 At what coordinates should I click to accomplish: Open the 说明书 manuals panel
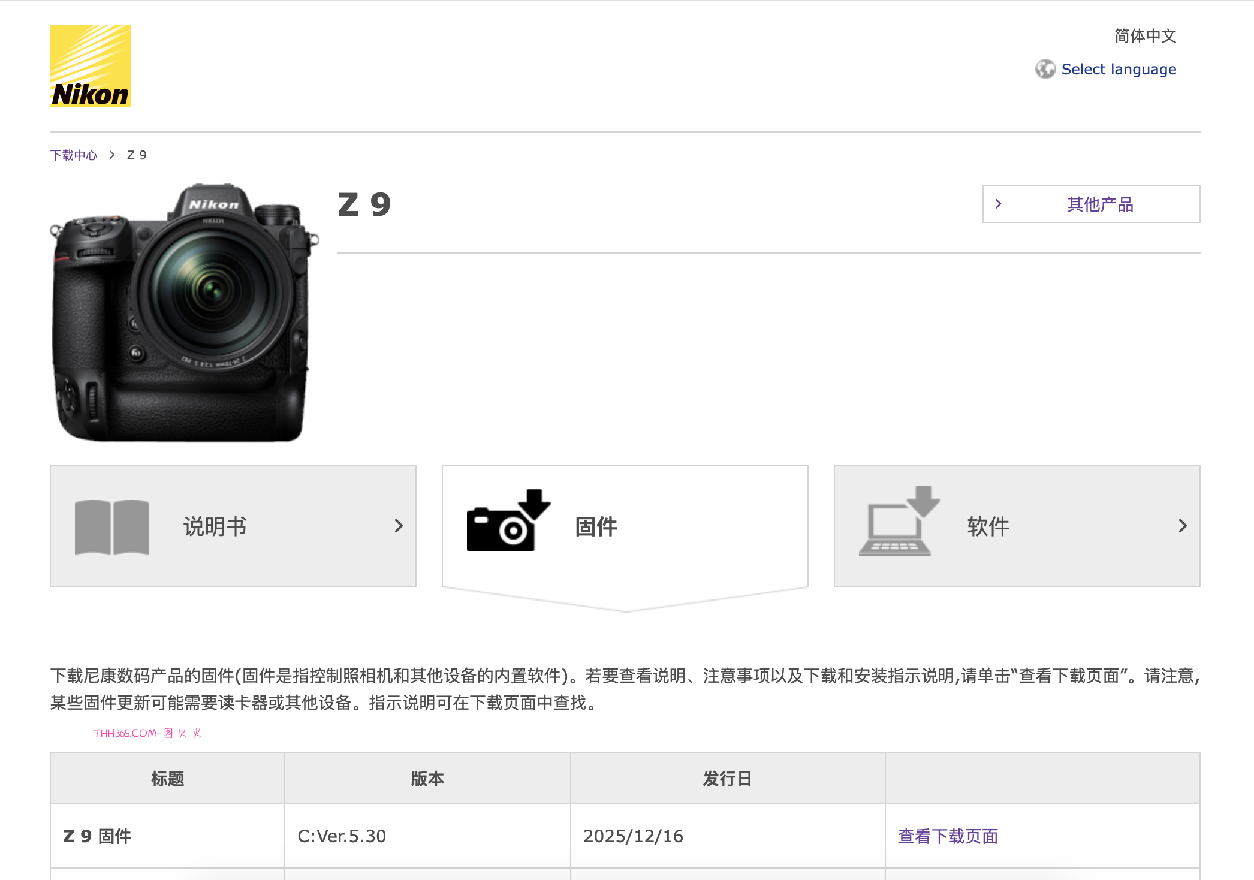coord(214,526)
